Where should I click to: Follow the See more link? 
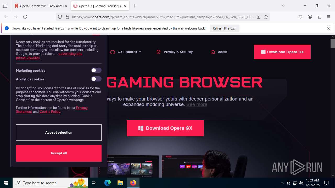[x=197, y=104]
